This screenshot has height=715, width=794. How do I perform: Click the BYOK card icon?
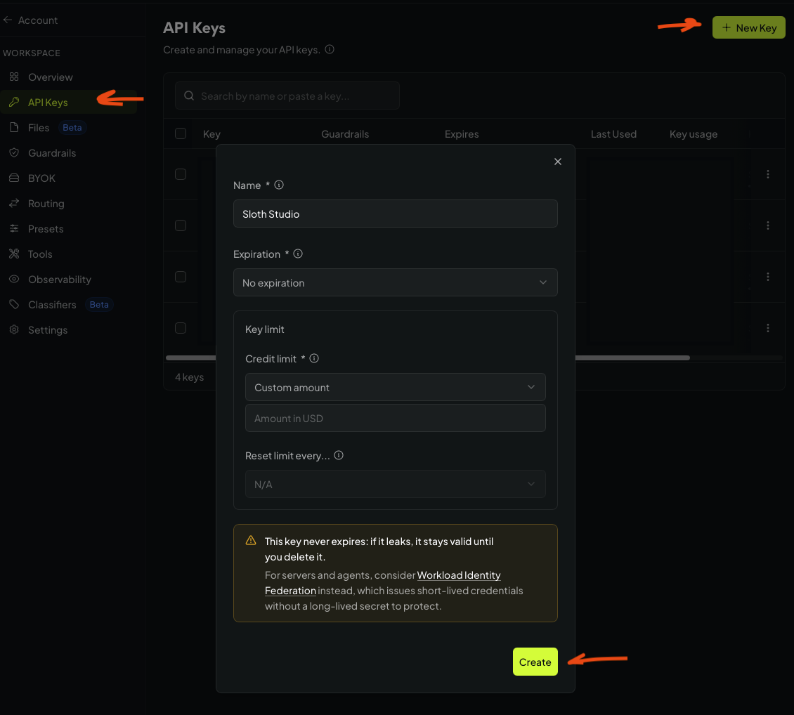[14, 178]
